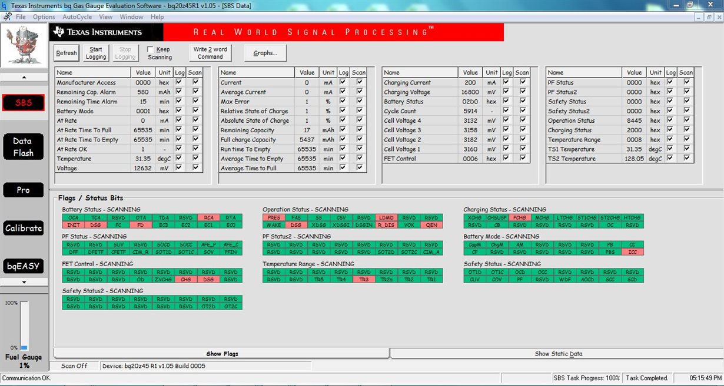The height and width of the screenshot is (386, 724).
Task: Toggle Scan checkbox for Cycle Count row
Action: coord(522,111)
